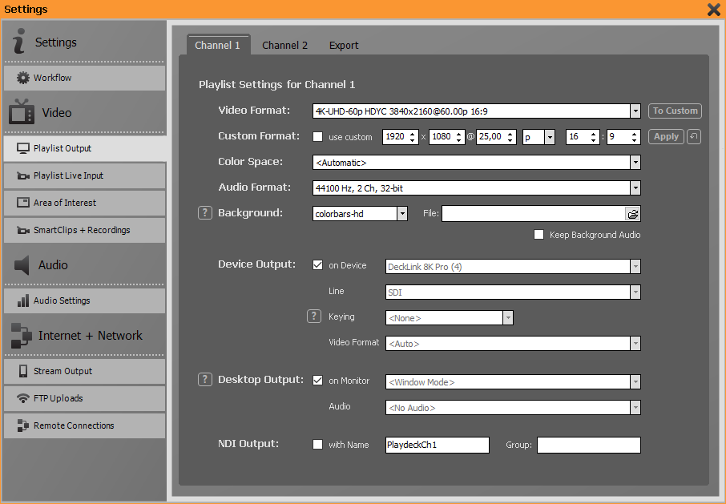Open the desktop Audio <No Audio> dropdown
Screen dimensions: 726x504
[x=635, y=408]
